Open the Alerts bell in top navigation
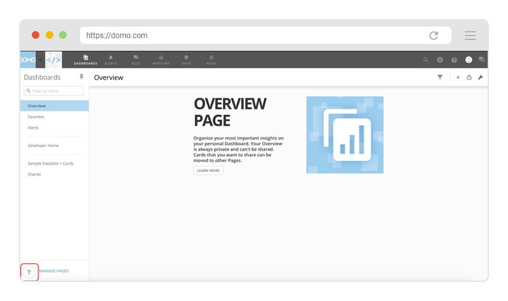 click(110, 60)
